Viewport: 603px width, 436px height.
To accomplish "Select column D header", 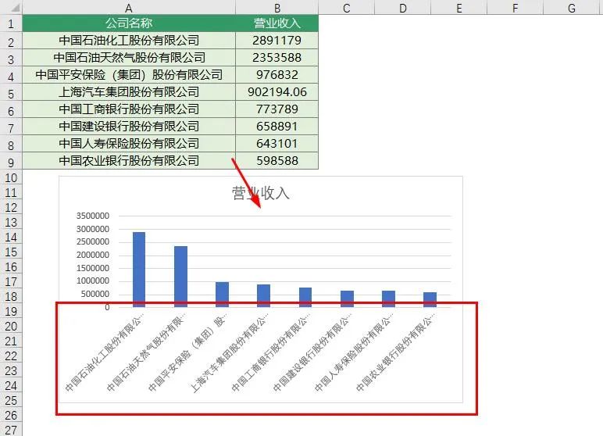I will [402, 8].
